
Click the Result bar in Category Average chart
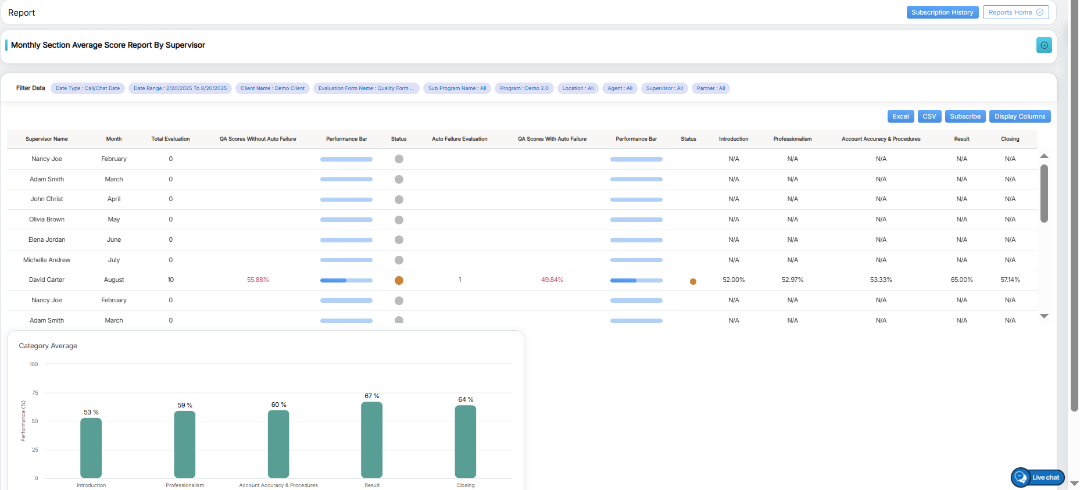pos(372,440)
